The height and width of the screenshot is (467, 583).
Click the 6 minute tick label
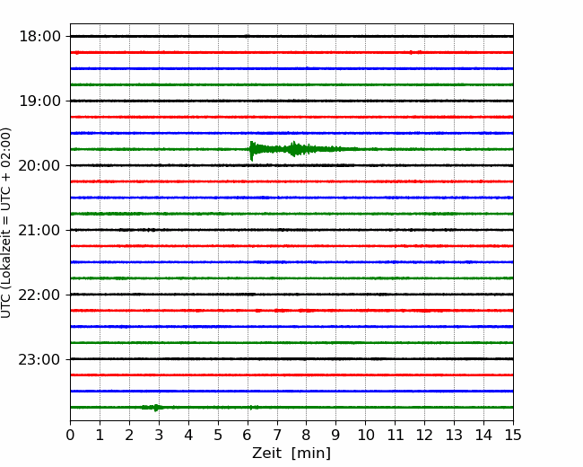click(248, 436)
